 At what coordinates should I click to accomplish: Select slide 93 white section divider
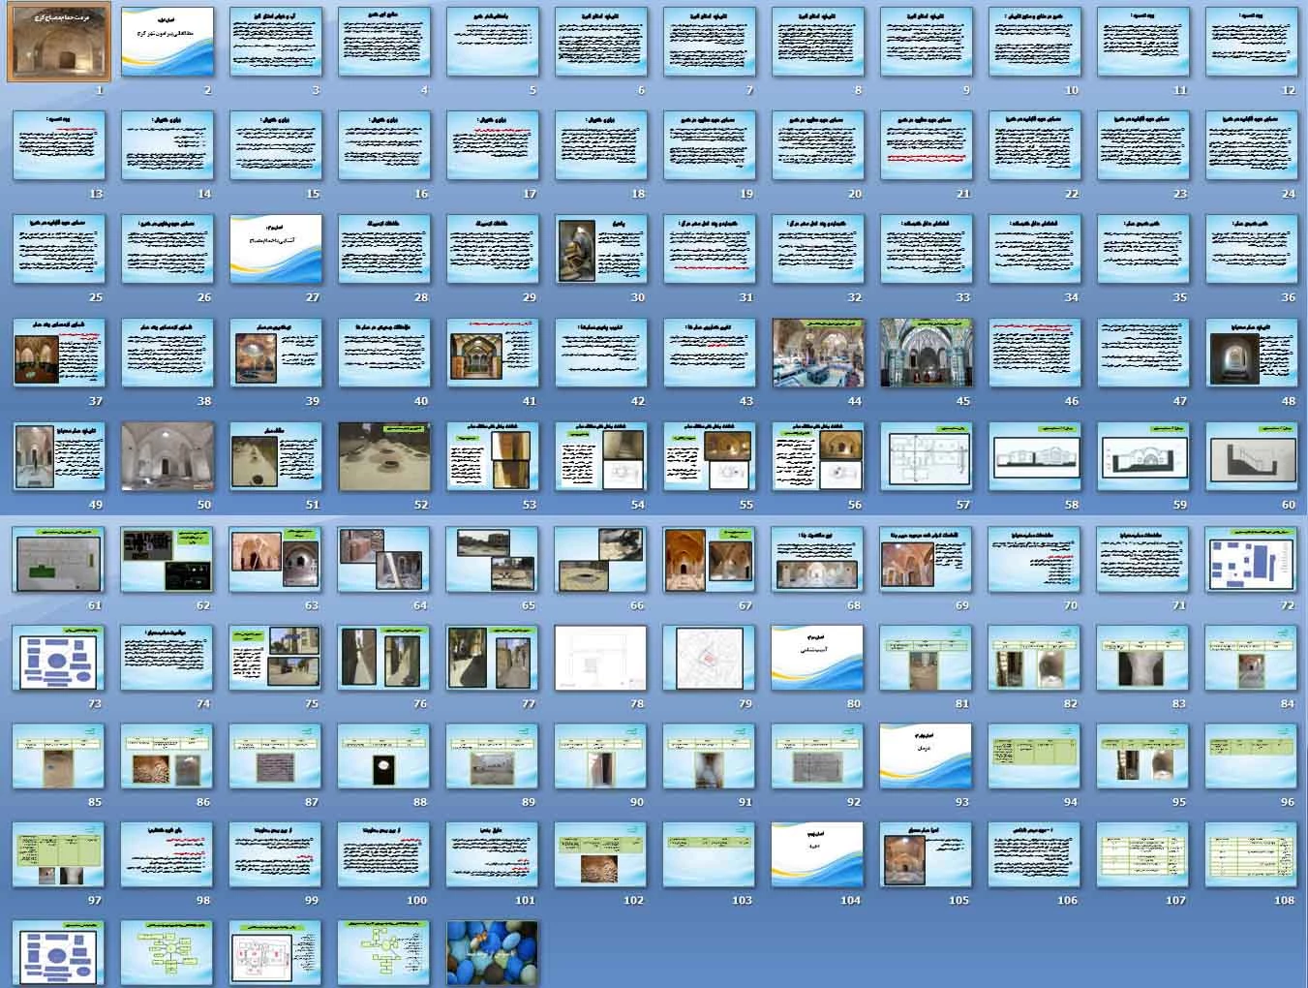tap(927, 756)
